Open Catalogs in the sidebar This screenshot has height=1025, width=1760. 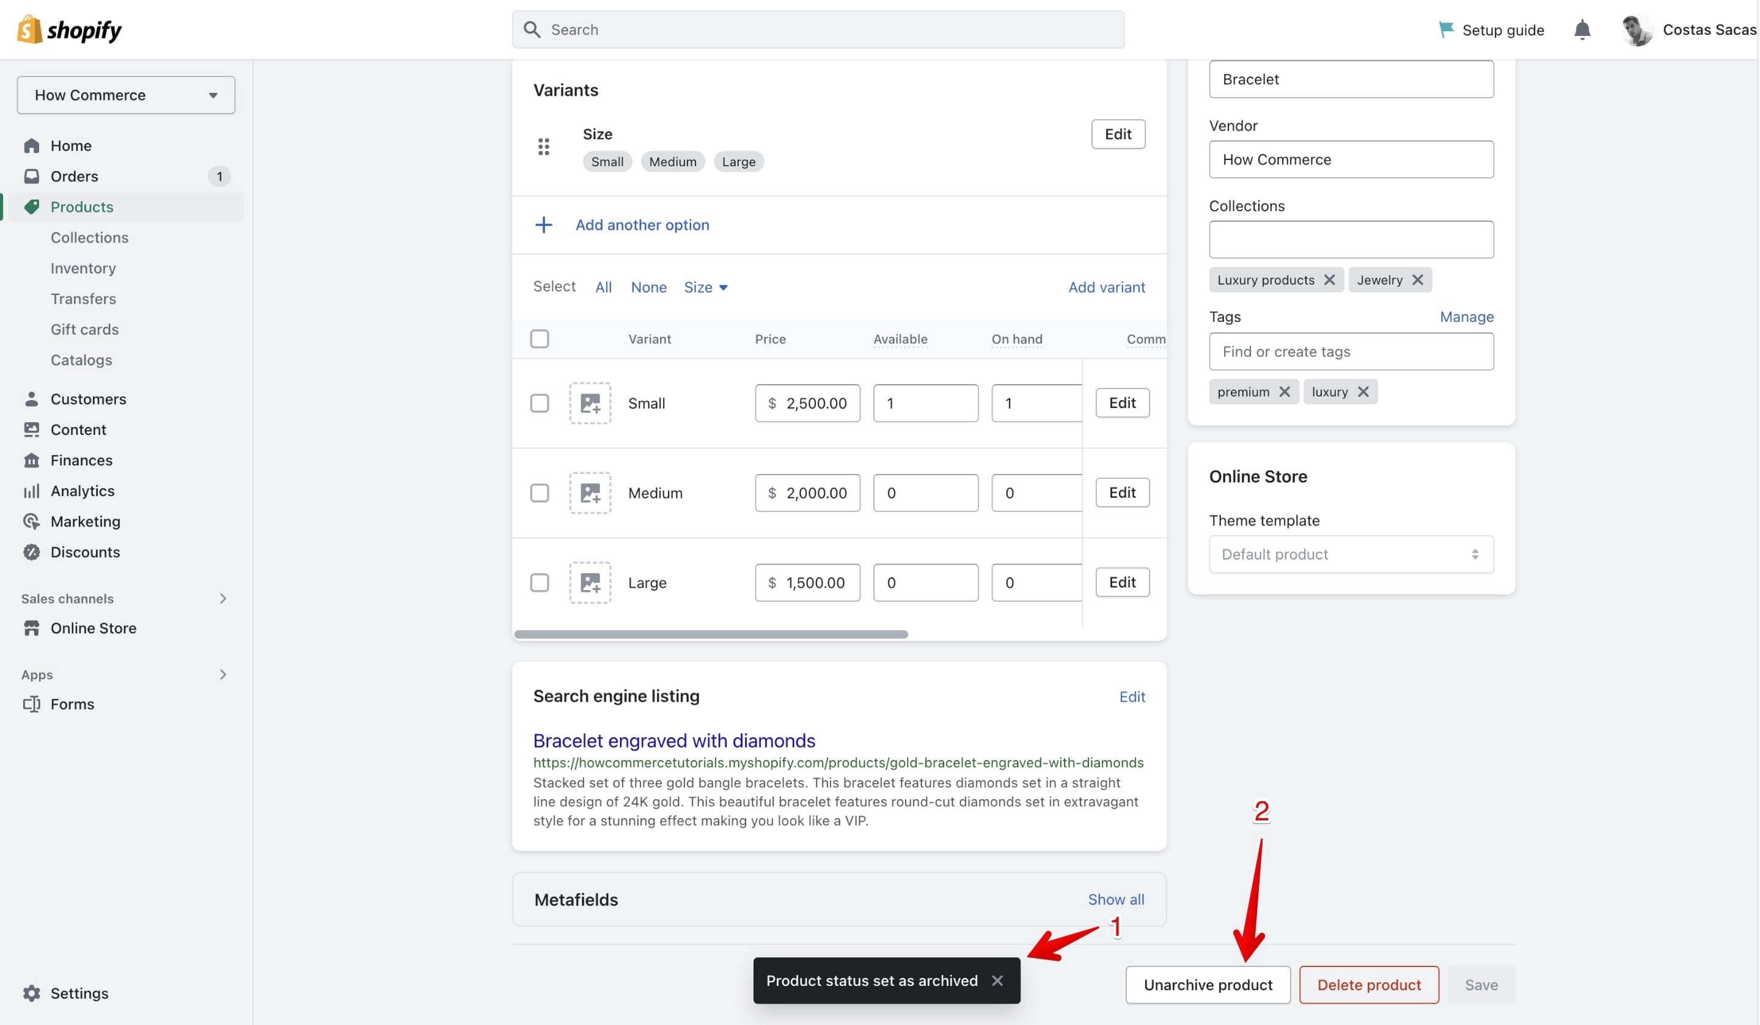[81, 360]
